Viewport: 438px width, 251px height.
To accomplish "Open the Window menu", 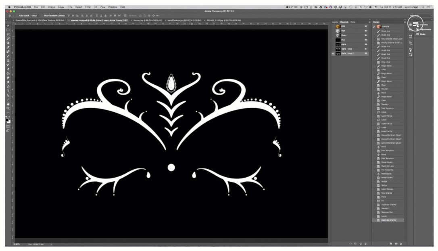I will 113,7.
